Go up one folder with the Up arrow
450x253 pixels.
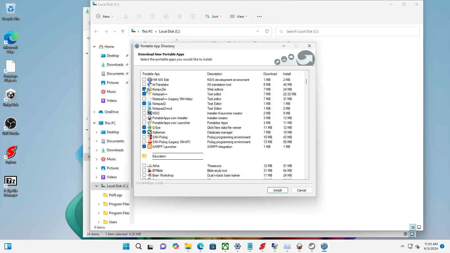click(x=123, y=31)
